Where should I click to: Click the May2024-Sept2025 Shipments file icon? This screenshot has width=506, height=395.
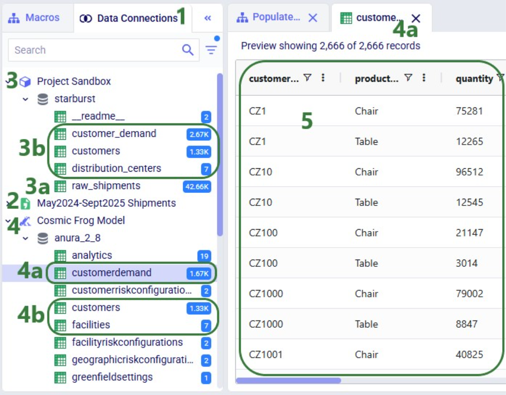[25, 203]
